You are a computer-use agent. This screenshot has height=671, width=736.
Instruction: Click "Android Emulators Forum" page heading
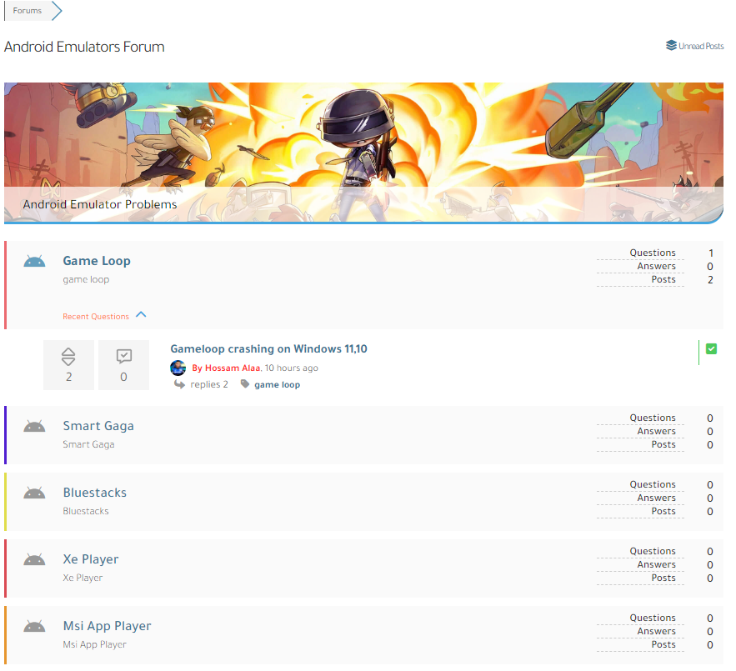tap(84, 47)
